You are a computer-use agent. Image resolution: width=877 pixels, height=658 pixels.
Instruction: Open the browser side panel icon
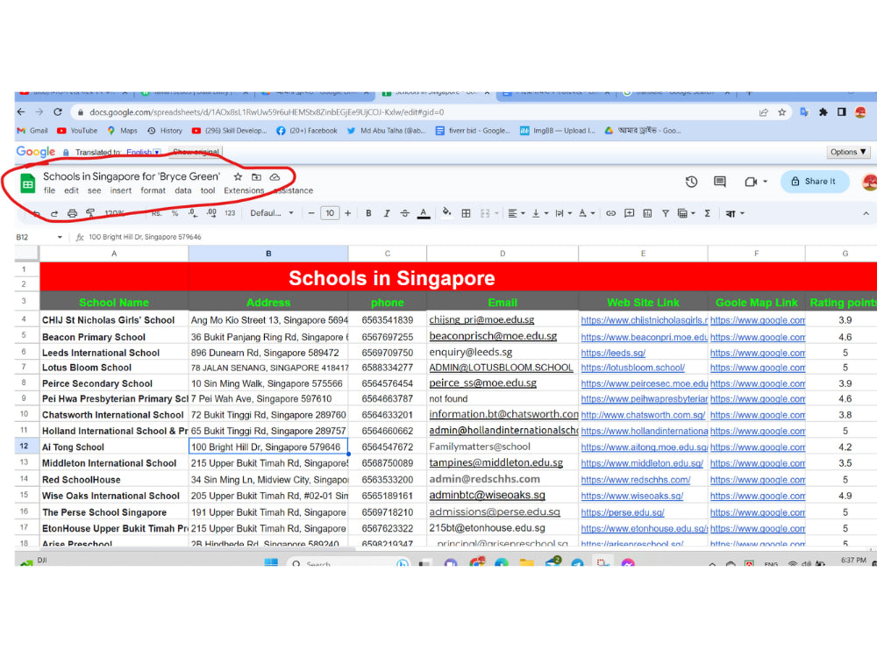tap(842, 112)
